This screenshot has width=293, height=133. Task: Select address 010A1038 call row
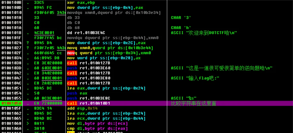(x=11, y=63)
